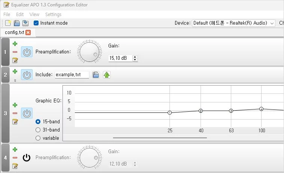The height and width of the screenshot is (173, 284).
Task: Choose the variable band radio option
Action: [x=38, y=138]
